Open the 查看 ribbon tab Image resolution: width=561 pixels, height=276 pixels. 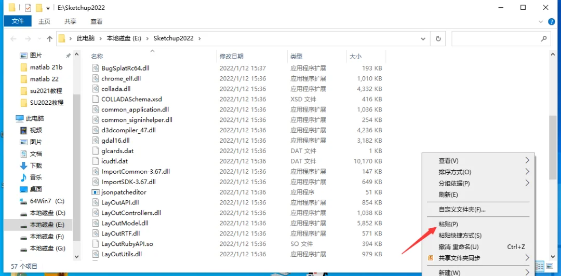(x=96, y=21)
